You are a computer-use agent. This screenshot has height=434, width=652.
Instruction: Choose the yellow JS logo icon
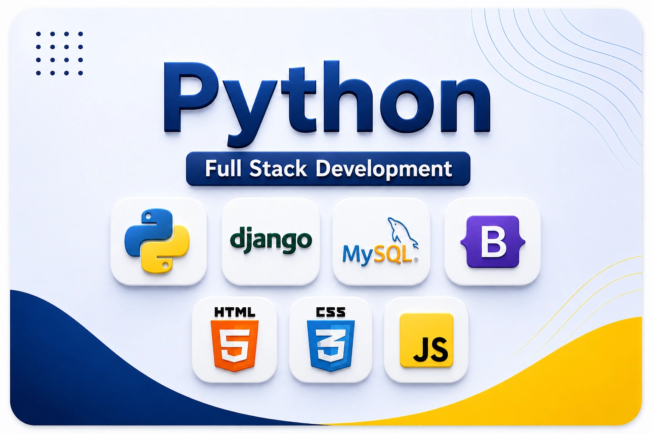pyautogui.click(x=427, y=340)
